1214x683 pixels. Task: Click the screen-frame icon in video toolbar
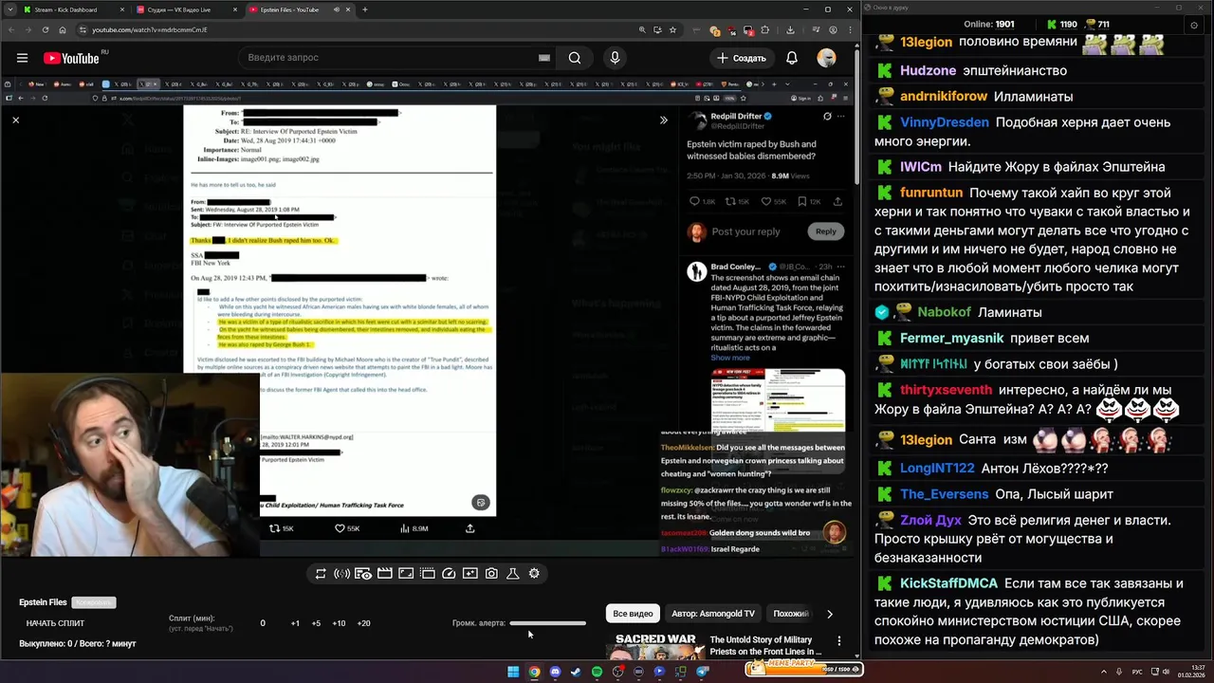[406, 573]
